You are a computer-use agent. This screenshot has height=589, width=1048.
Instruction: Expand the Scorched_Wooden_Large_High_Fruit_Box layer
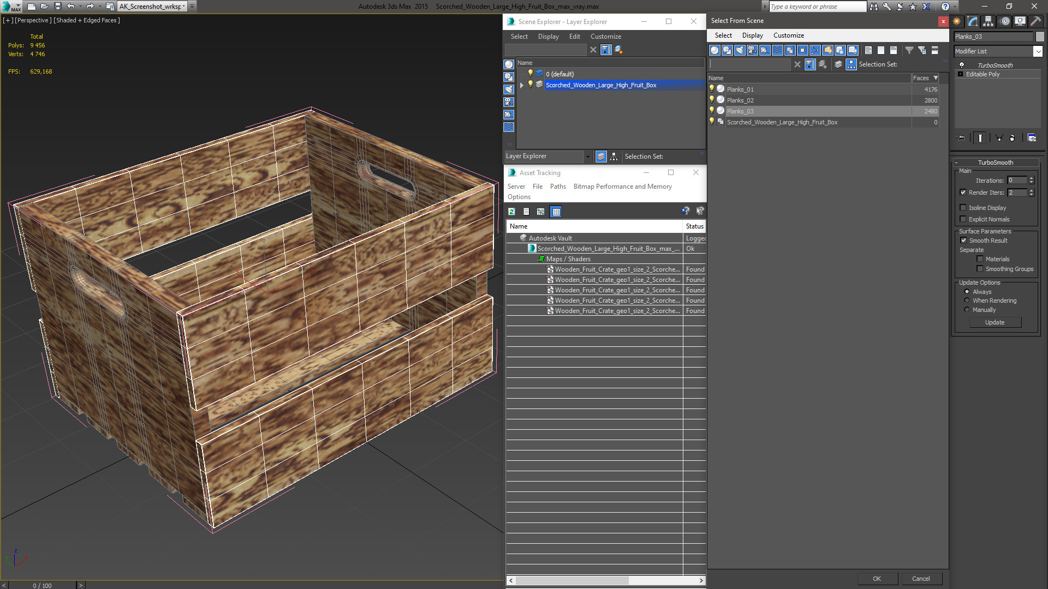[522, 85]
